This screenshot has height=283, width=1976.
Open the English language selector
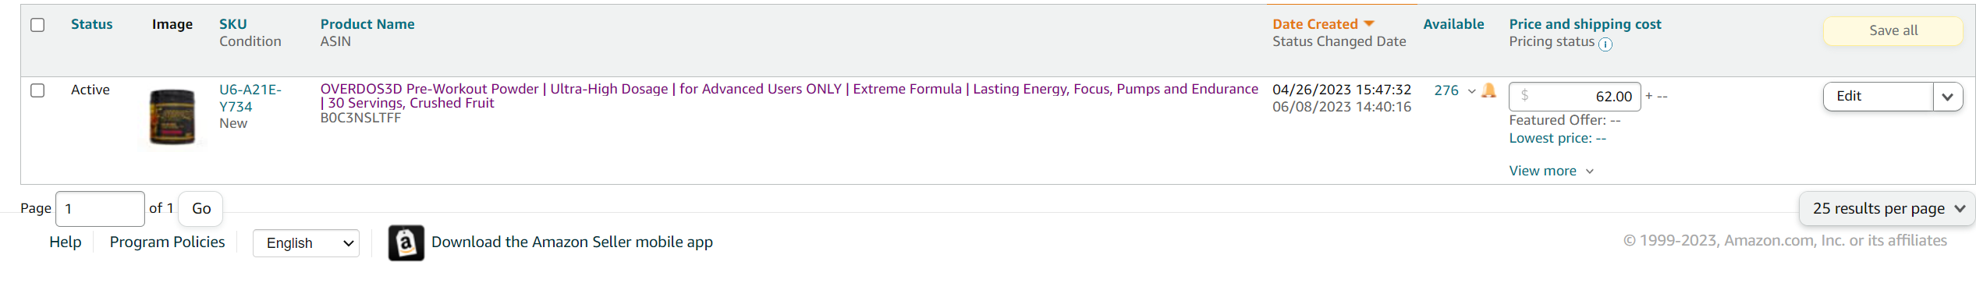coord(306,243)
